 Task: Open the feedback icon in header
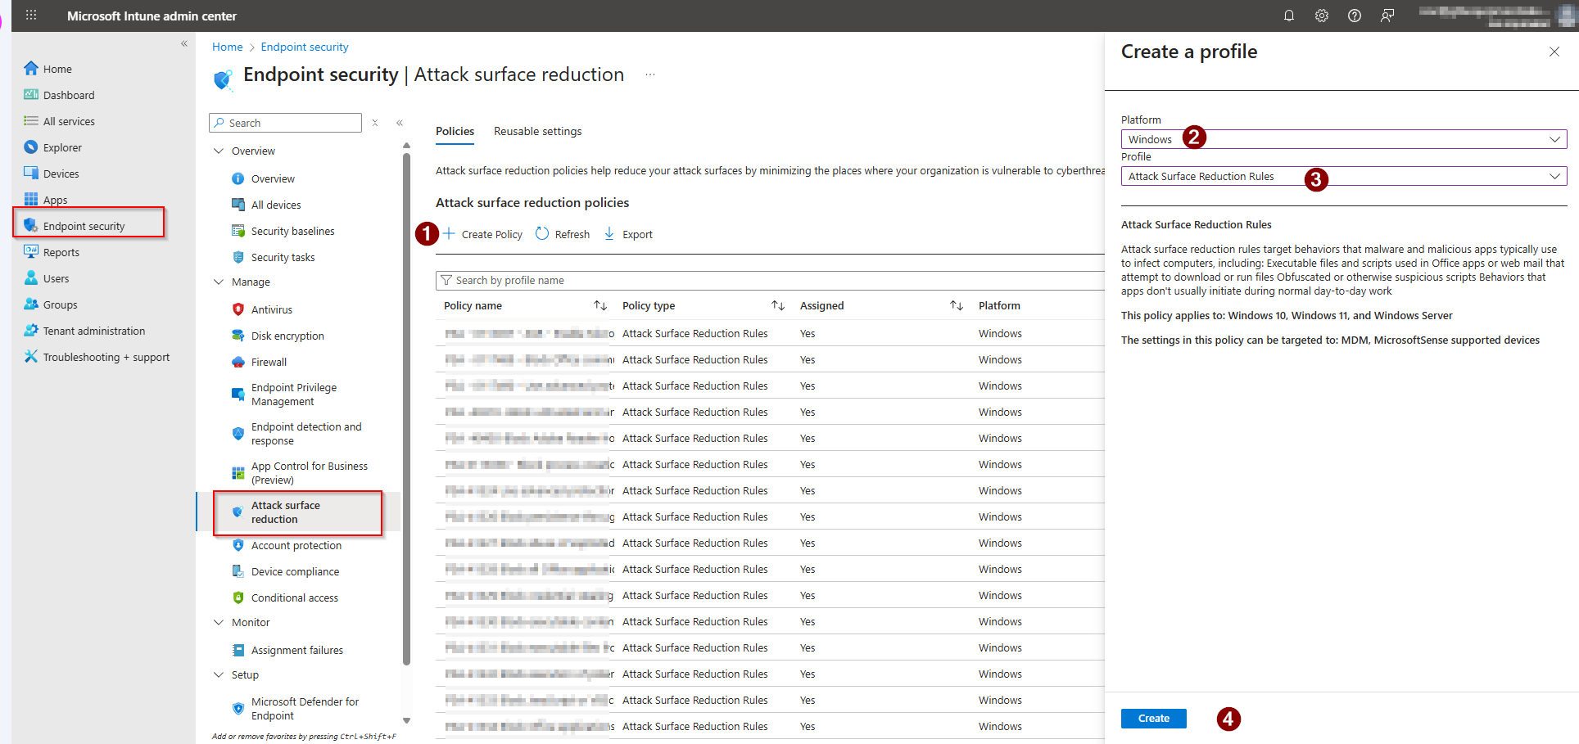click(x=1387, y=16)
